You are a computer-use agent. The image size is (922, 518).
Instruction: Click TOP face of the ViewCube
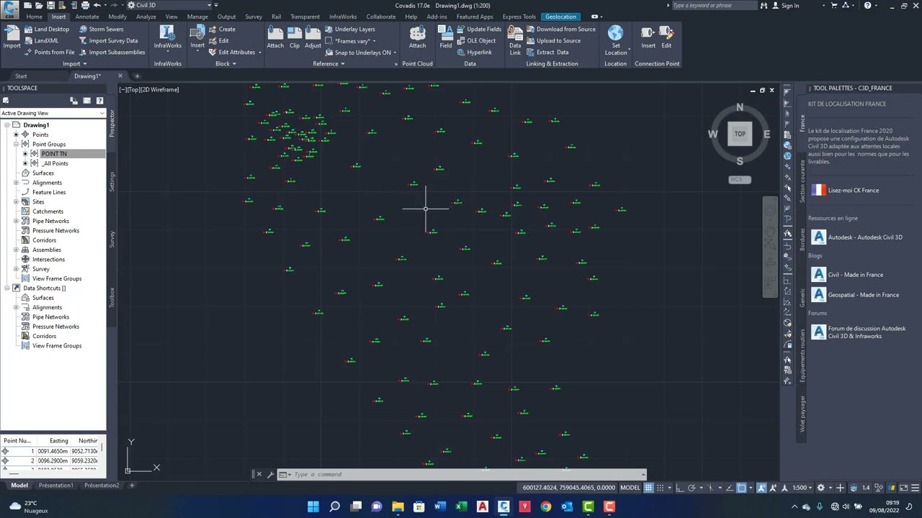coord(740,134)
